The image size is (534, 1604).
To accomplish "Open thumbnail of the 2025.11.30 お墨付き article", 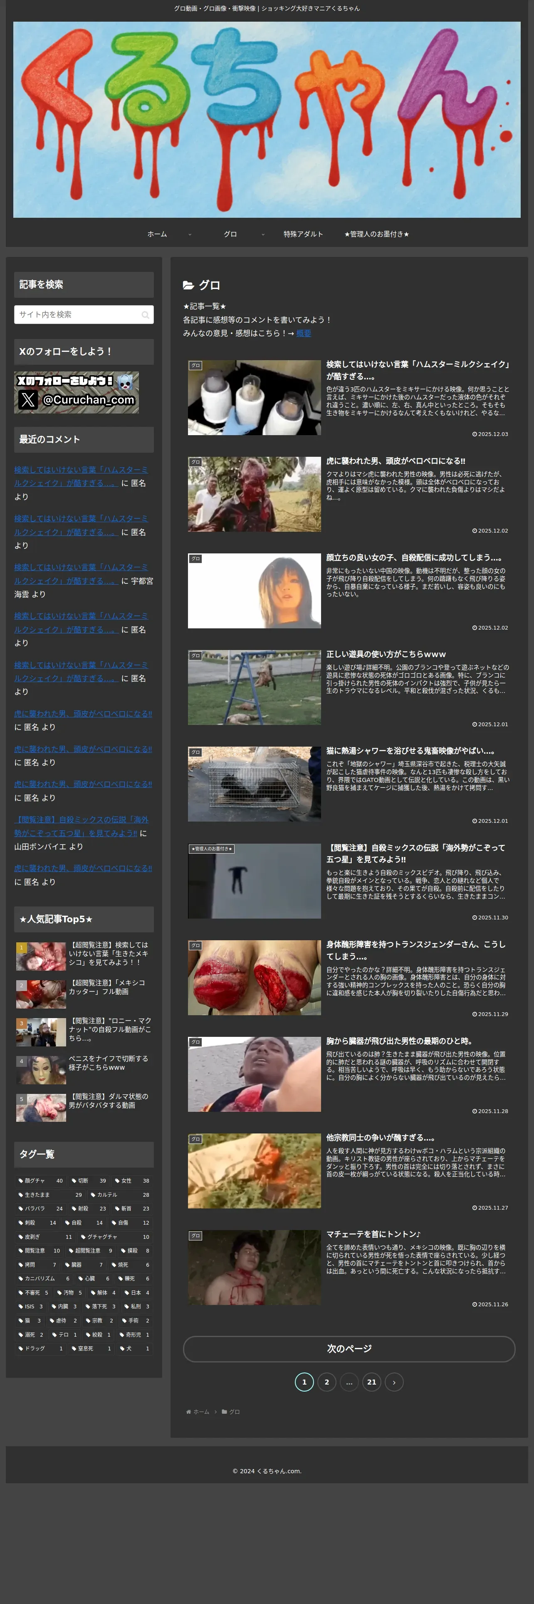I will [254, 880].
